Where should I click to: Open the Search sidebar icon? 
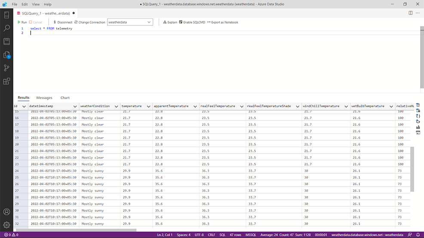coord(6,28)
